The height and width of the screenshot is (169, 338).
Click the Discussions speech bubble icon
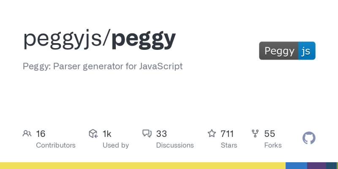click(x=147, y=134)
